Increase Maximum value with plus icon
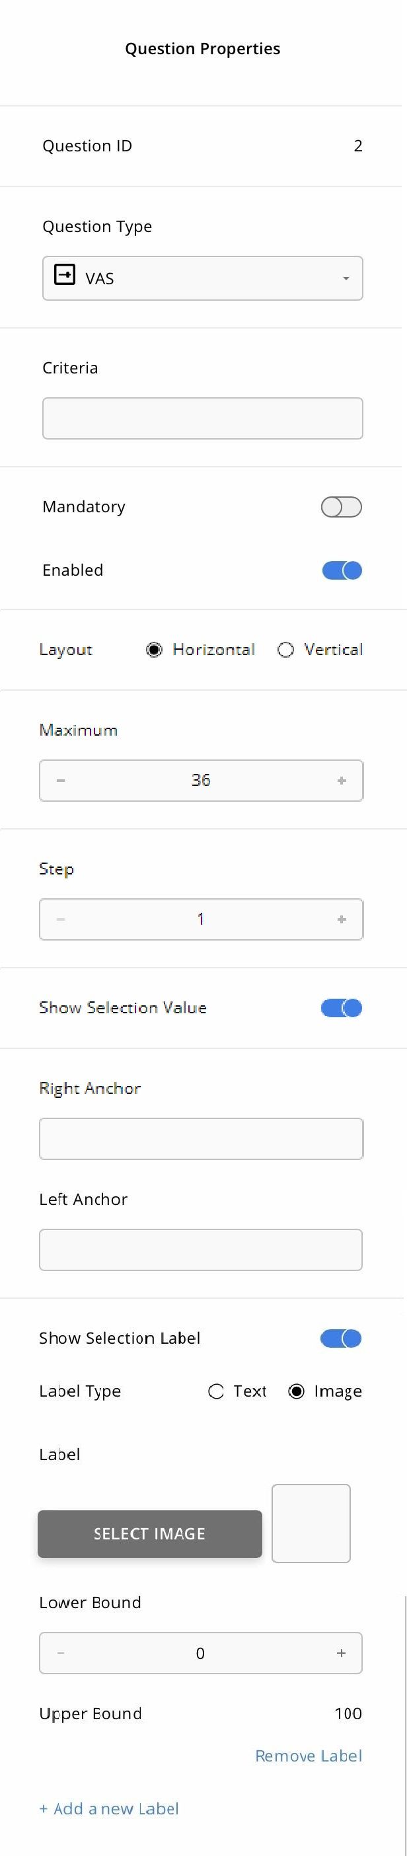 point(342,781)
